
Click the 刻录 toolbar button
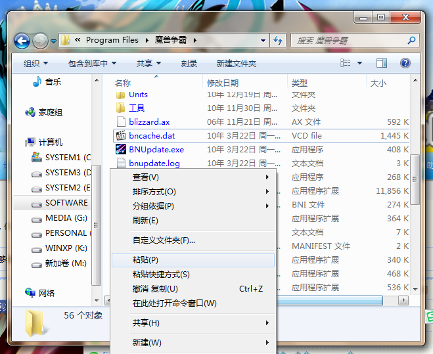coord(189,64)
